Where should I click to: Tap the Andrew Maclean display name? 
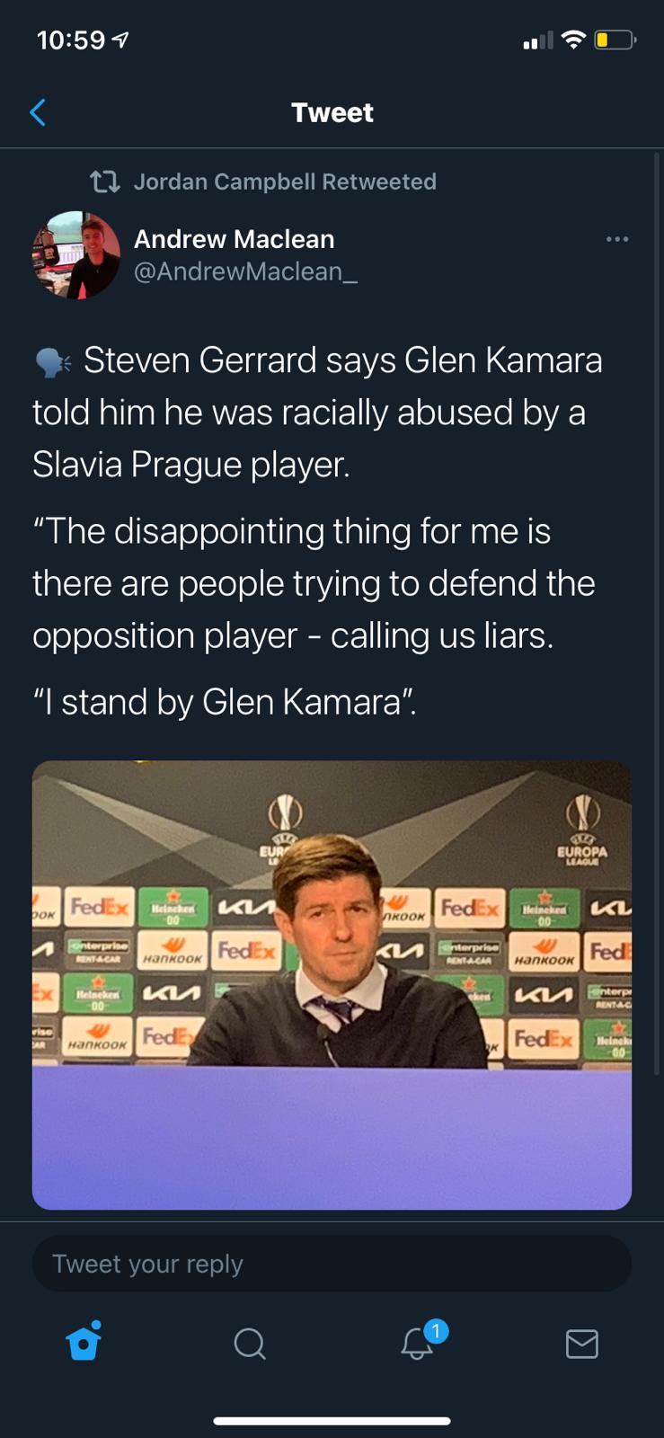234,239
